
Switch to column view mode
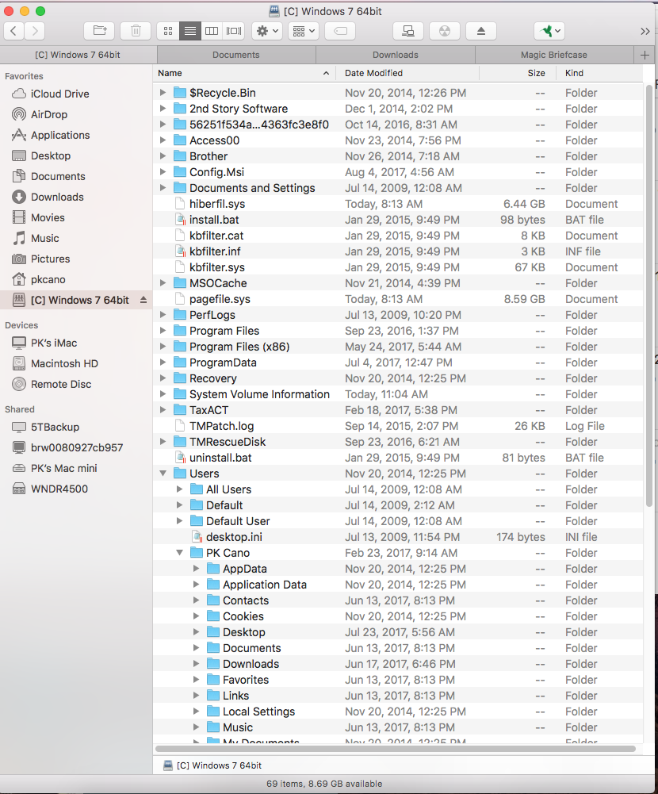[212, 31]
